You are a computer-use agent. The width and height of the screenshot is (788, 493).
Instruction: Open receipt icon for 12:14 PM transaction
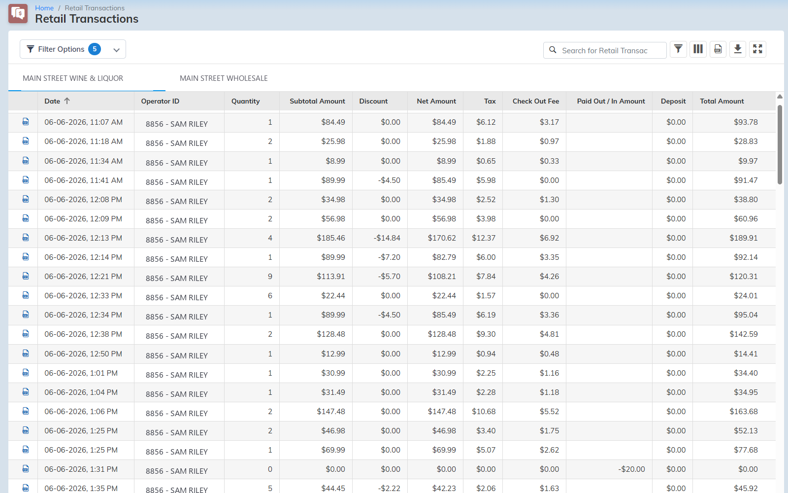coord(26,257)
